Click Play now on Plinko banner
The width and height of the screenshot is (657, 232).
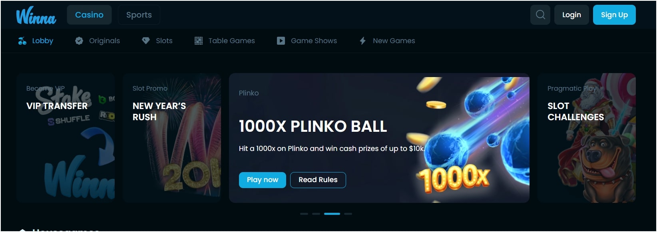point(263,180)
